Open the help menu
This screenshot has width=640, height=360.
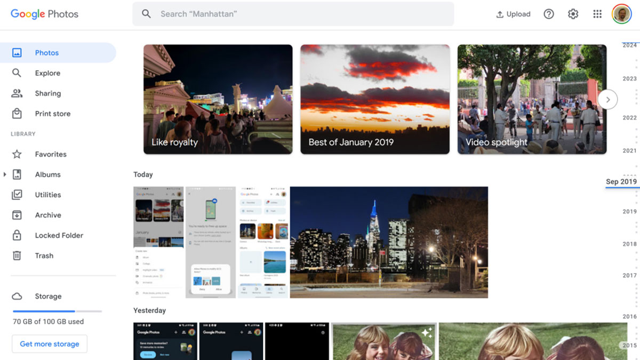point(549,14)
